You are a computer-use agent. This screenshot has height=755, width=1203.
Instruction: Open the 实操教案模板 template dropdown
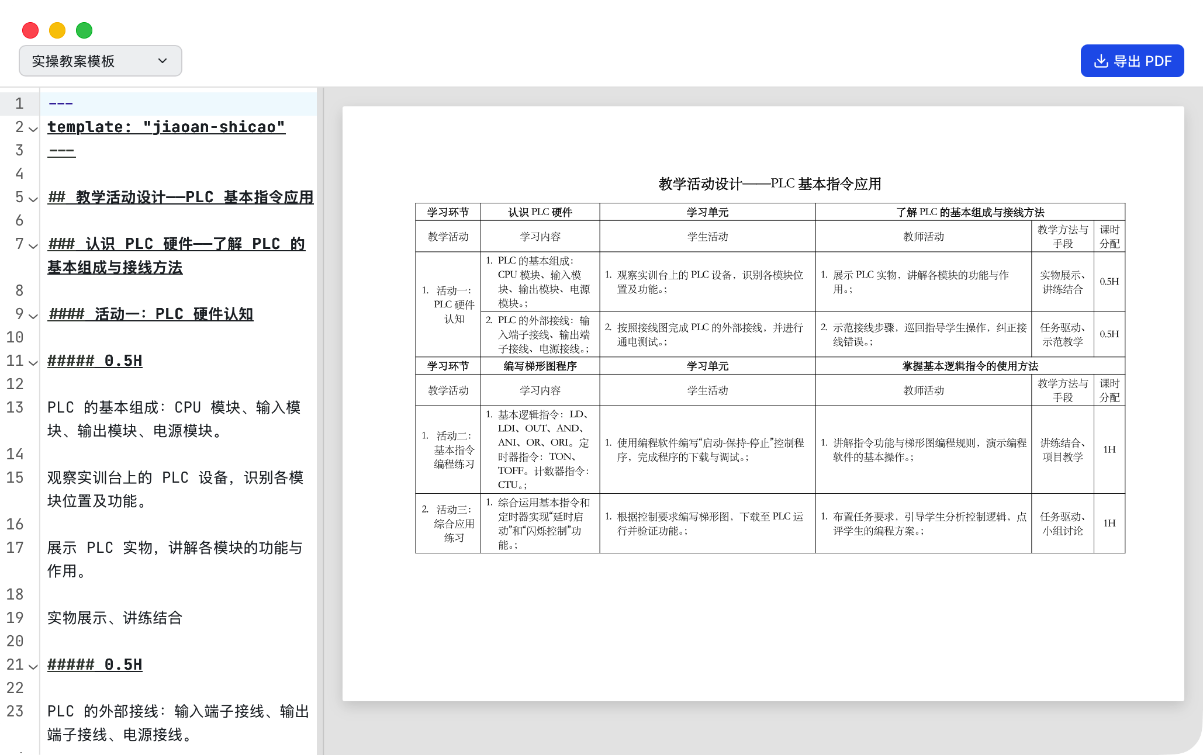[99, 60]
